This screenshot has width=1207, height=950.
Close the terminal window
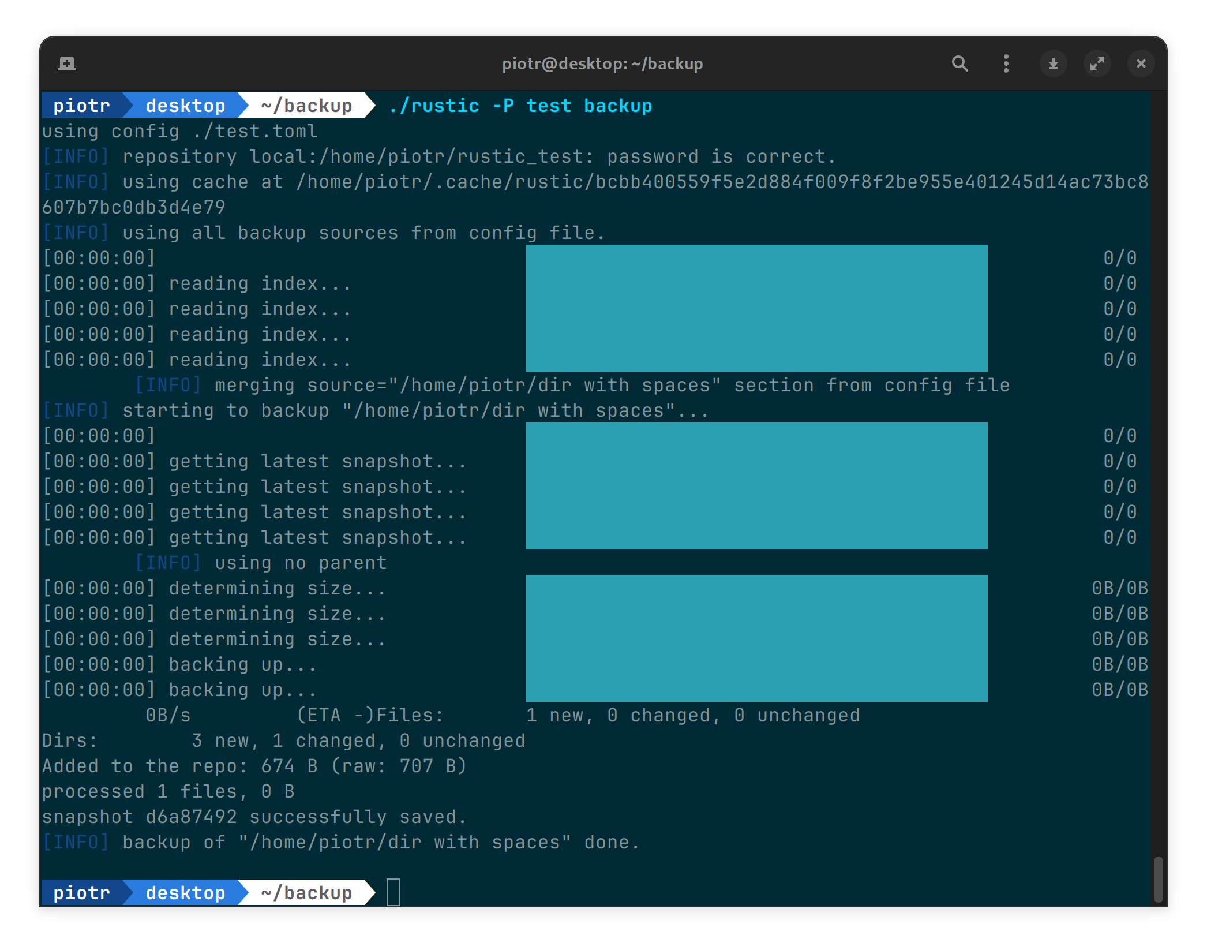click(x=1141, y=63)
